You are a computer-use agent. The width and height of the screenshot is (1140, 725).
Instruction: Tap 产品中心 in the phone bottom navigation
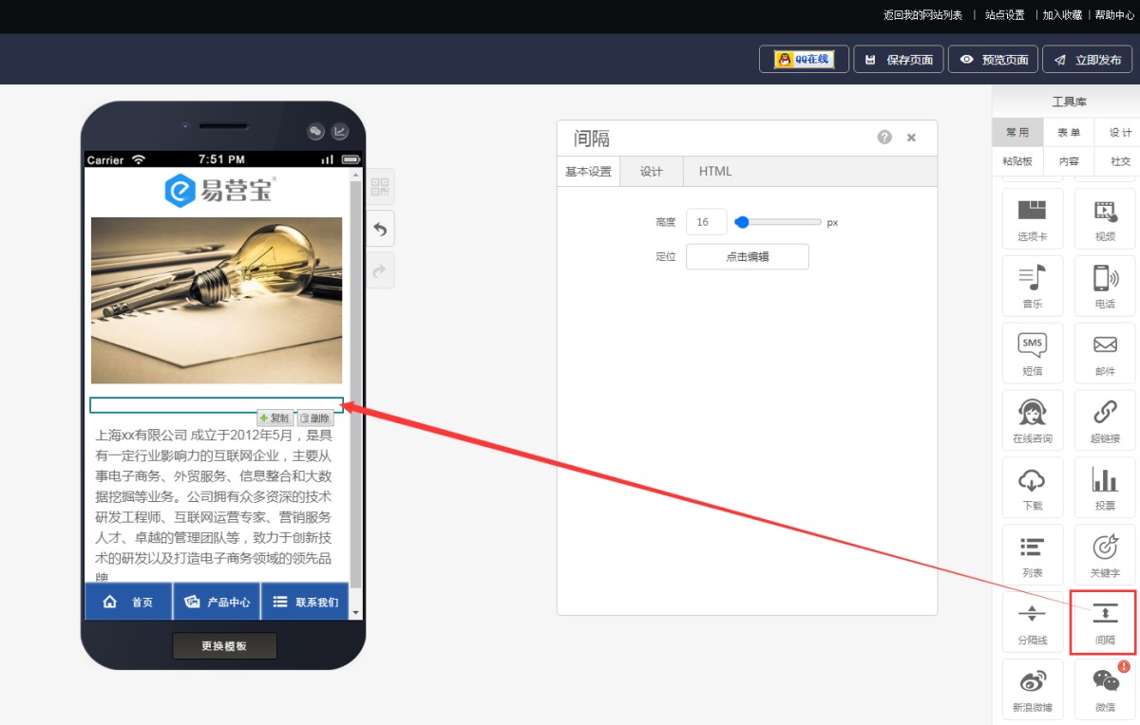pos(217,602)
